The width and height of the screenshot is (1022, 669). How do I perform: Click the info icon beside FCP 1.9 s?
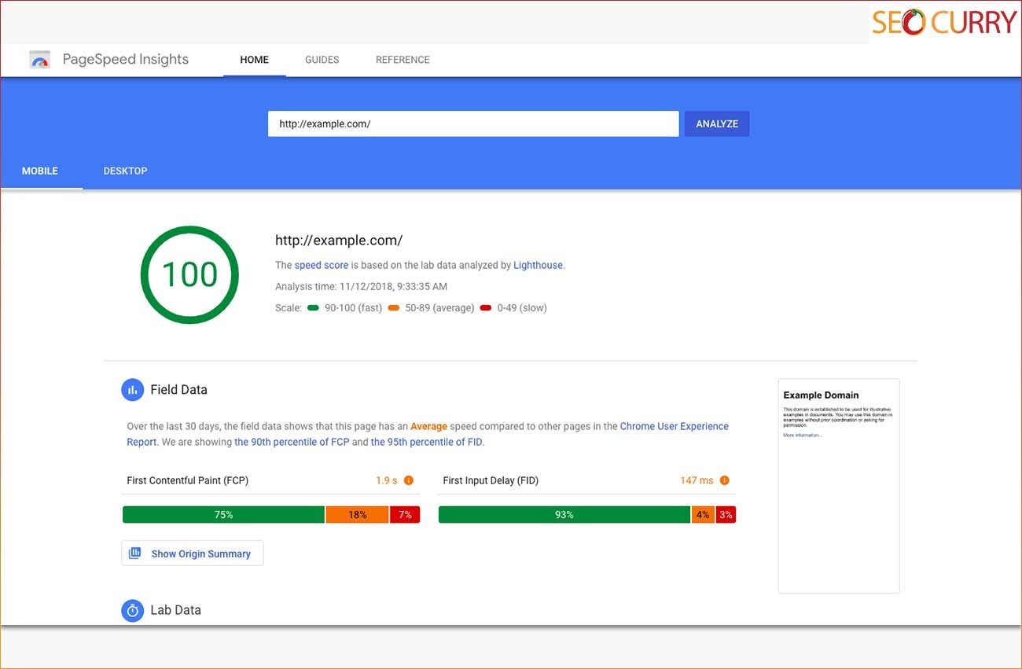tap(409, 480)
